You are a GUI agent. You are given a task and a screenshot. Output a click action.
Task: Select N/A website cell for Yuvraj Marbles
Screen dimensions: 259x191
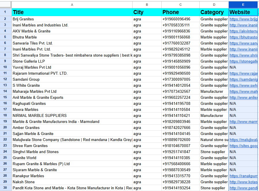(243, 67)
